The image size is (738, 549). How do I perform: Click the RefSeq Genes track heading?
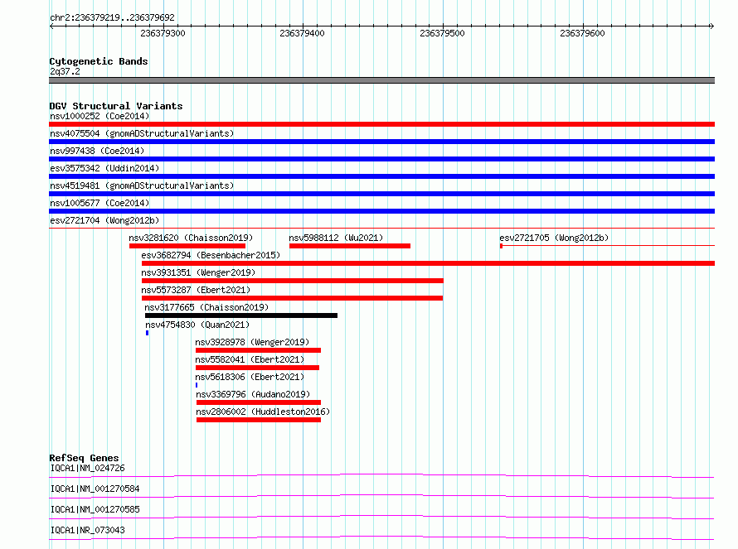(85, 458)
